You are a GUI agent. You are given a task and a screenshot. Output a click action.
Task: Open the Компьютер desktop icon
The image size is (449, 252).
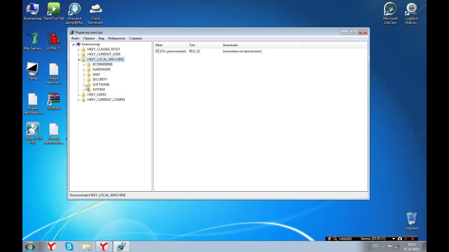tap(33, 12)
